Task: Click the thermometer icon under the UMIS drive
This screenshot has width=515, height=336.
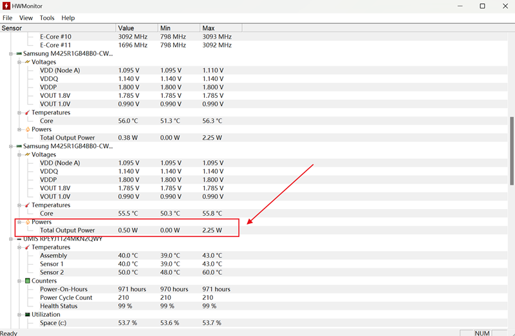Action: point(28,247)
